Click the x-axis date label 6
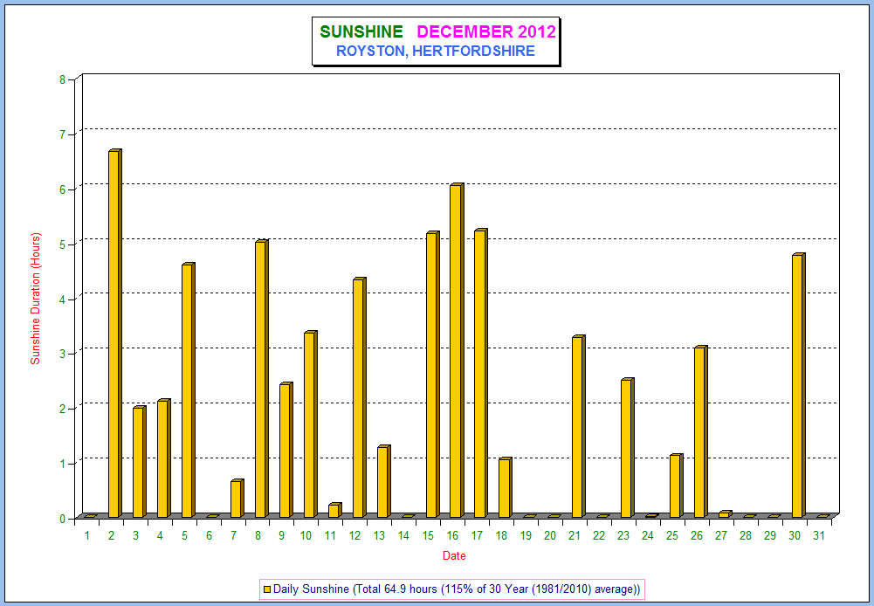The height and width of the screenshot is (606, 874). (209, 536)
